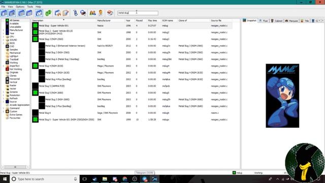Viewport: 325px width, 183px height.
Task: Click the Cabinet tab icon
Action: (272, 21)
